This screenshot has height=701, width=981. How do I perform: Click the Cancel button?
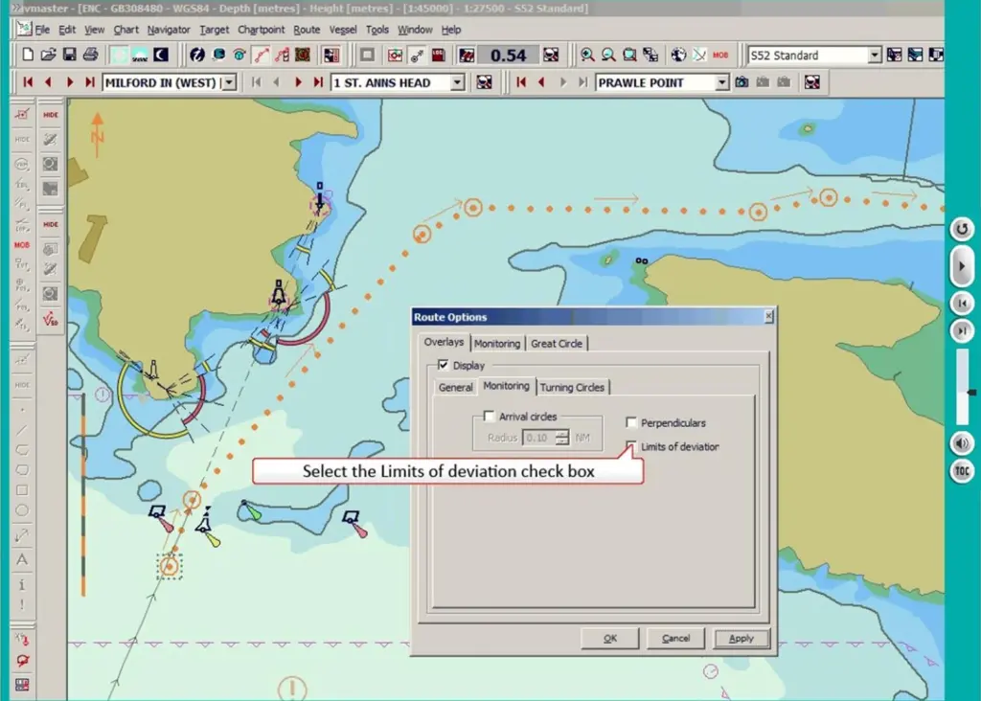pyautogui.click(x=675, y=639)
